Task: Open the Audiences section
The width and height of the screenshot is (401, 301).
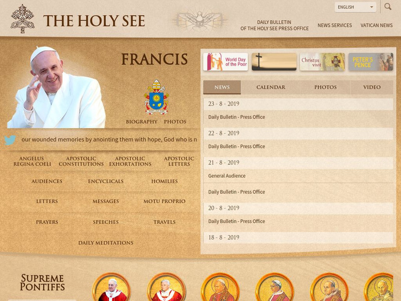Action: (47, 181)
